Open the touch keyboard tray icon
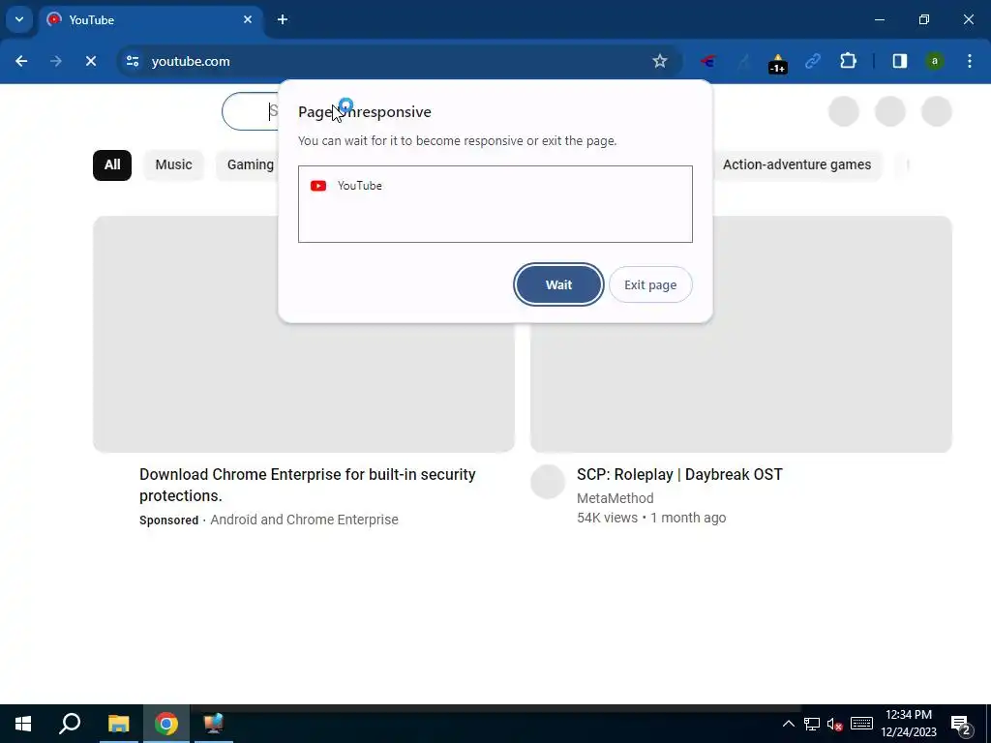This screenshot has height=743, width=991. [x=861, y=724]
